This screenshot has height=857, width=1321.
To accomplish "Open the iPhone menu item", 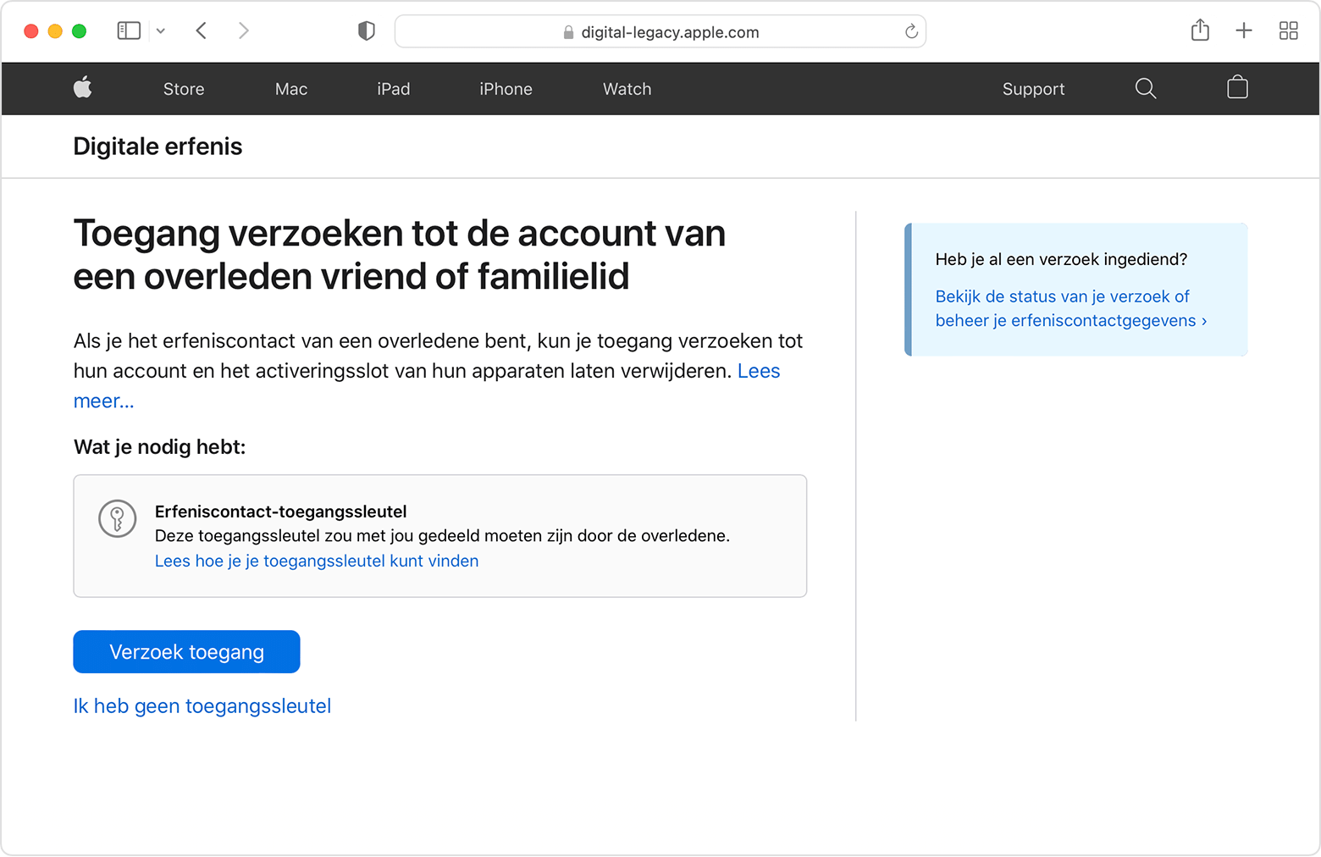I will [506, 88].
